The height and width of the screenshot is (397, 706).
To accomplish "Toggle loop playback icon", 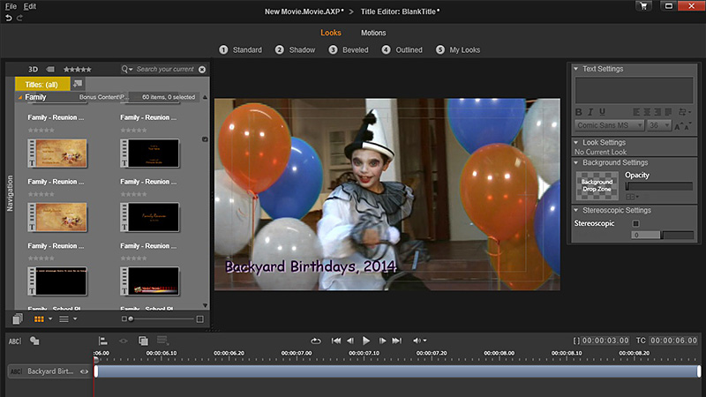I will [x=316, y=341].
